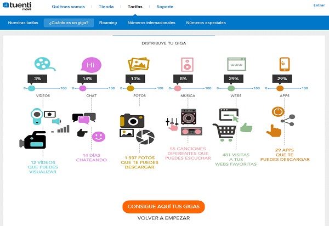329x226 pixels.
Task: Click the orange pointing finger illustration
Action: (274, 131)
